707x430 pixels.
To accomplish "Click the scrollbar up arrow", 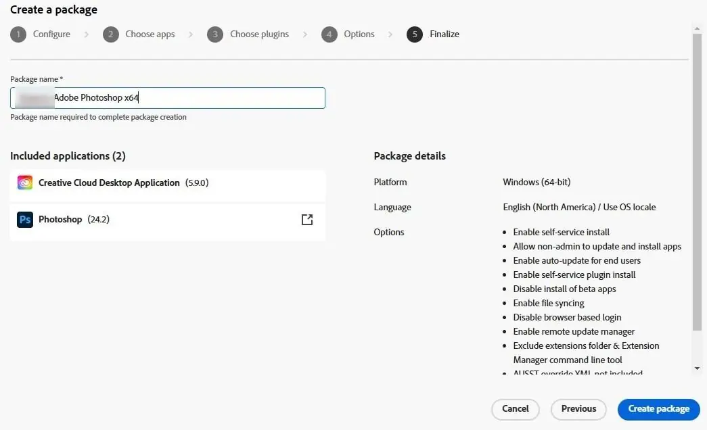I will 697,28.
